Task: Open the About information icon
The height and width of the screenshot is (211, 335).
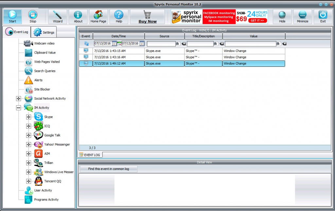Action: coord(78,15)
